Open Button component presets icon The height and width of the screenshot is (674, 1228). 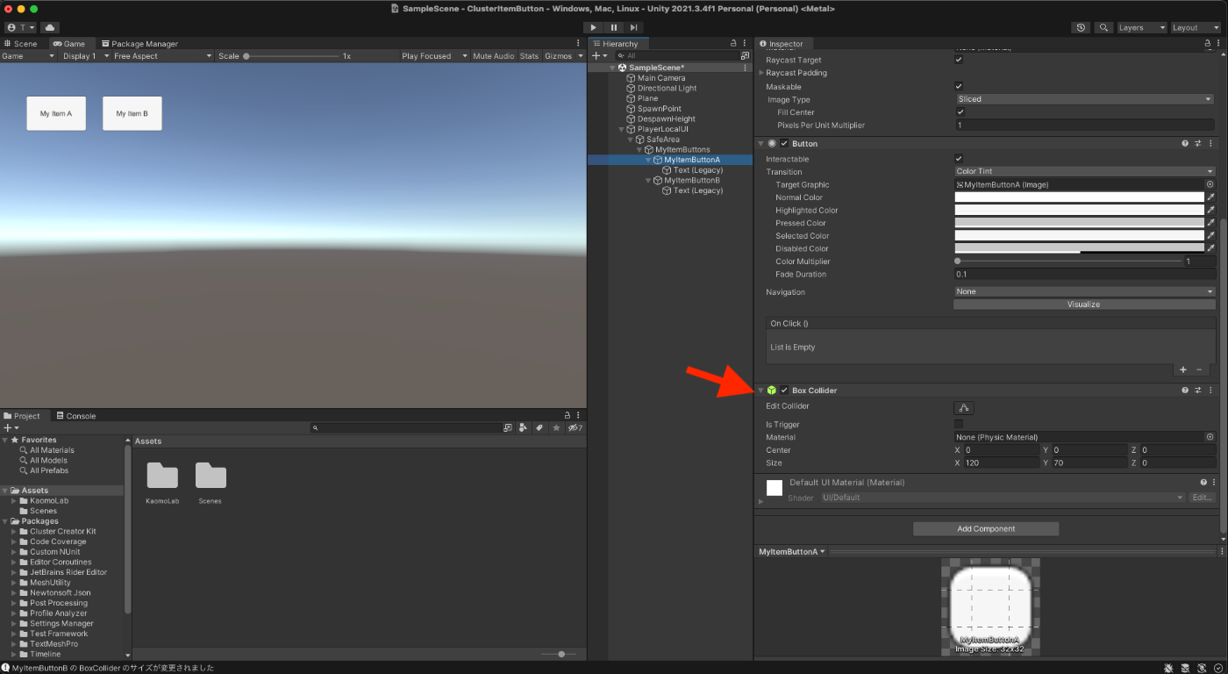click(1198, 143)
